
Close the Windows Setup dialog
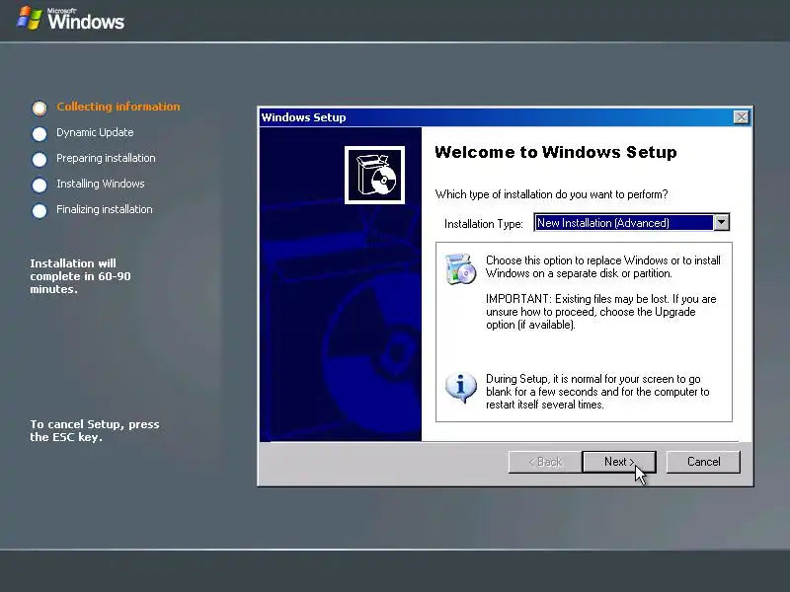click(741, 117)
